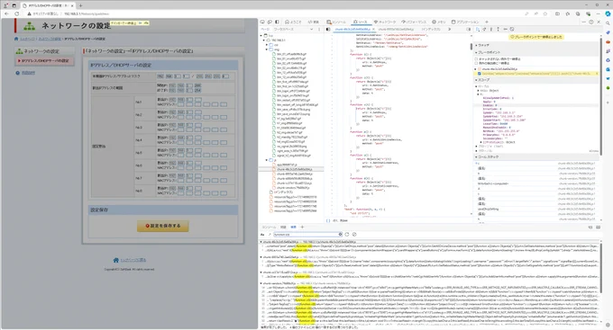Toggle the device emulation icon in DevTools

pyautogui.click(x=270, y=22)
